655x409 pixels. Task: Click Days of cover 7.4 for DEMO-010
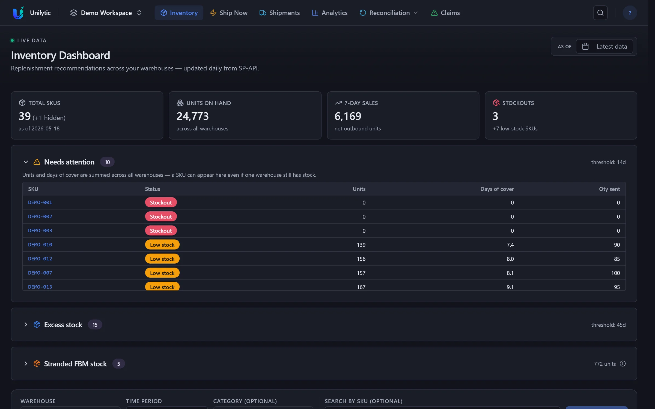510,245
